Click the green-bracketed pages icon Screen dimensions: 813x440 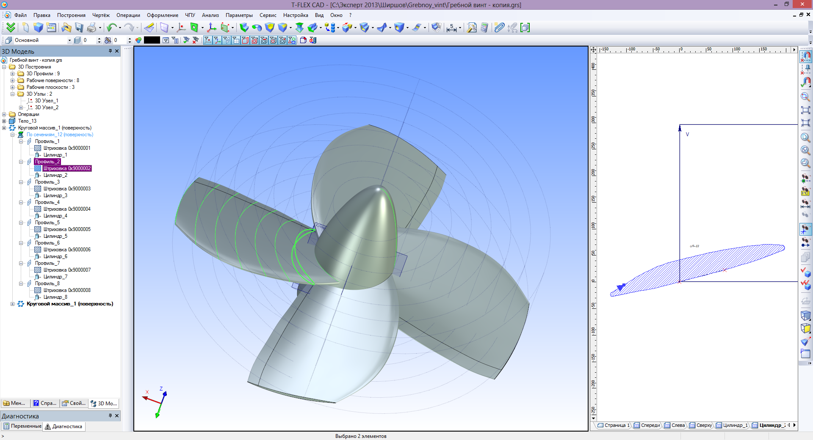tap(525, 27)
